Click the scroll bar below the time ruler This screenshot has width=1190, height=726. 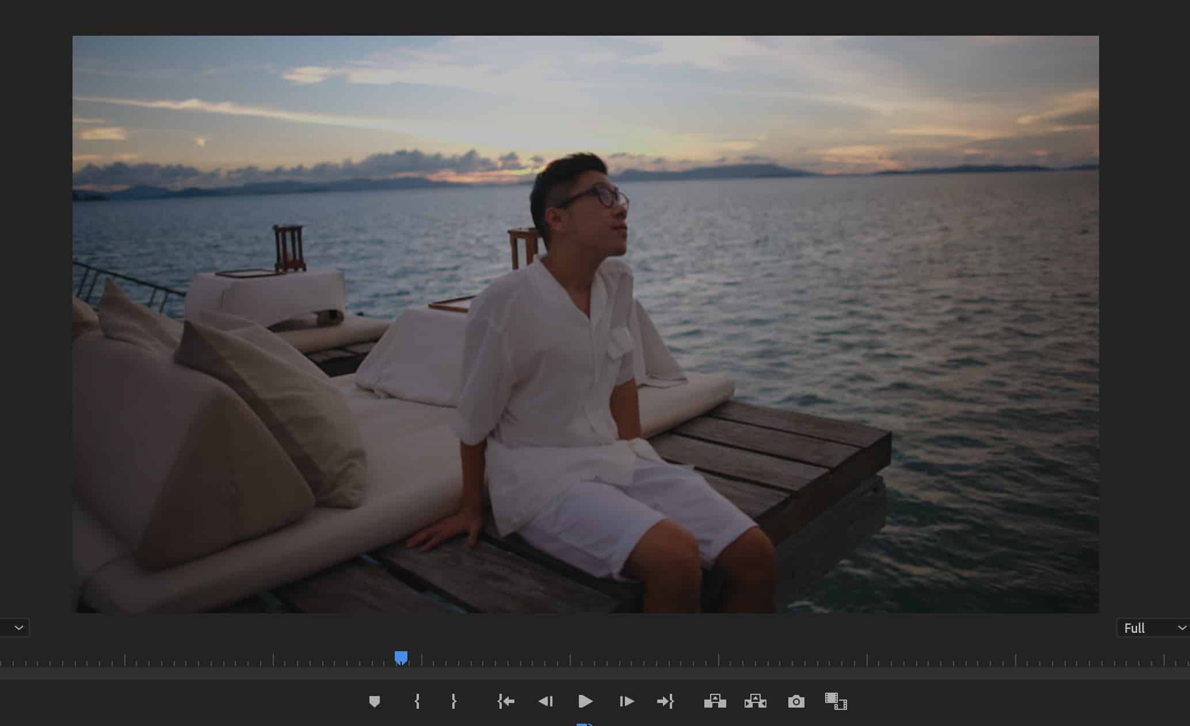click(x=595, y=673)
